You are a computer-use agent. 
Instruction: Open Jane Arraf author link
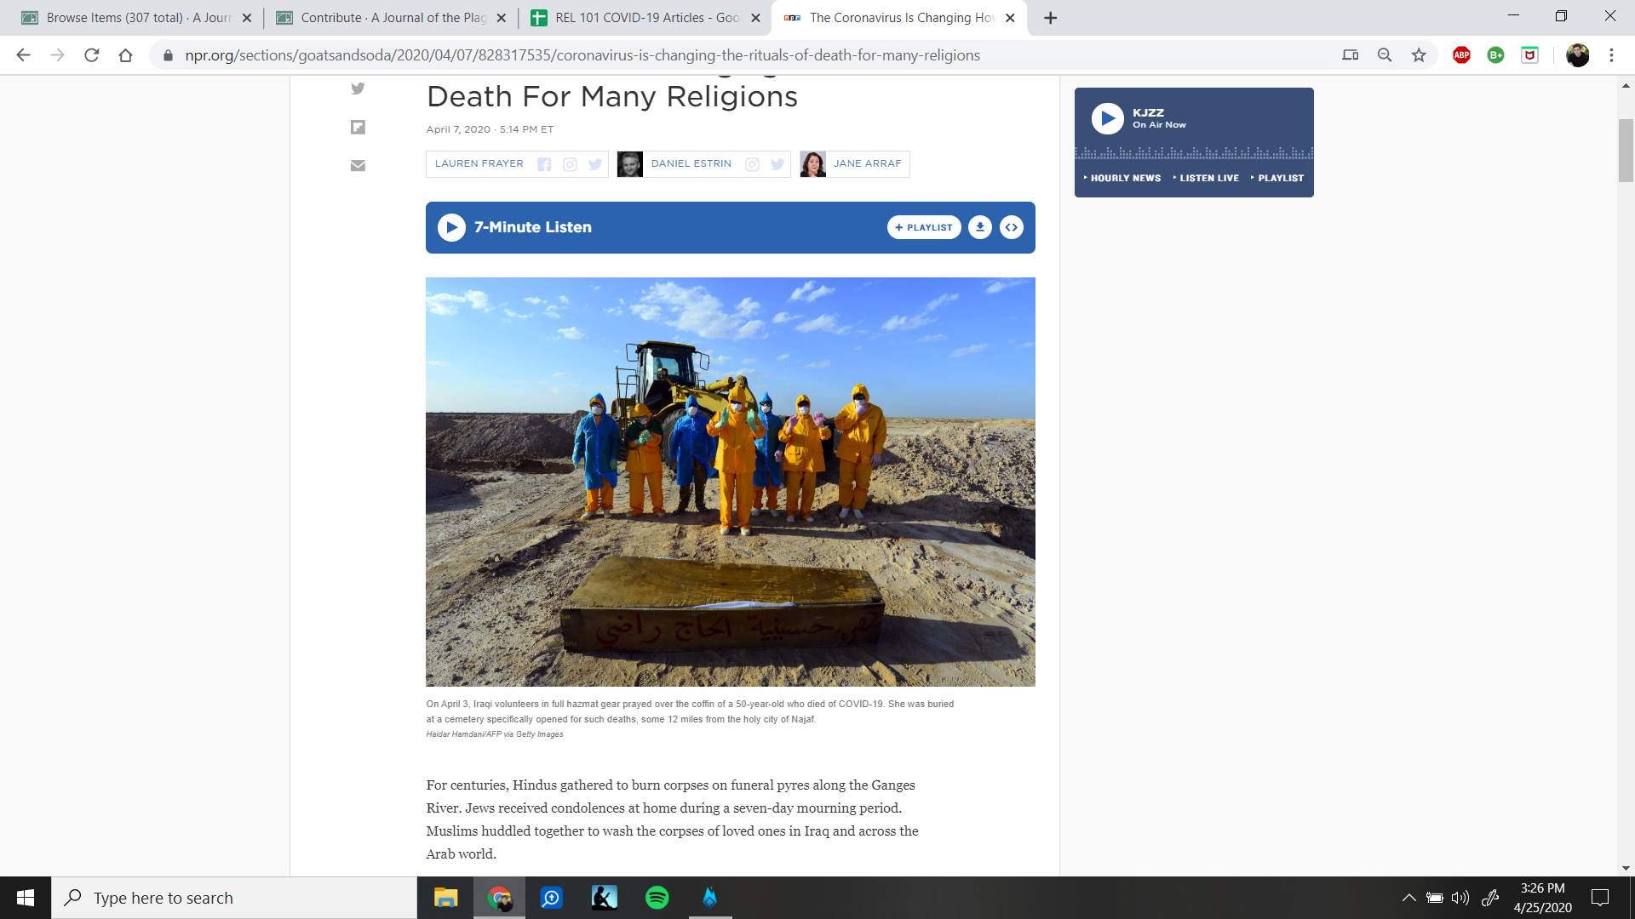[867, 163]
